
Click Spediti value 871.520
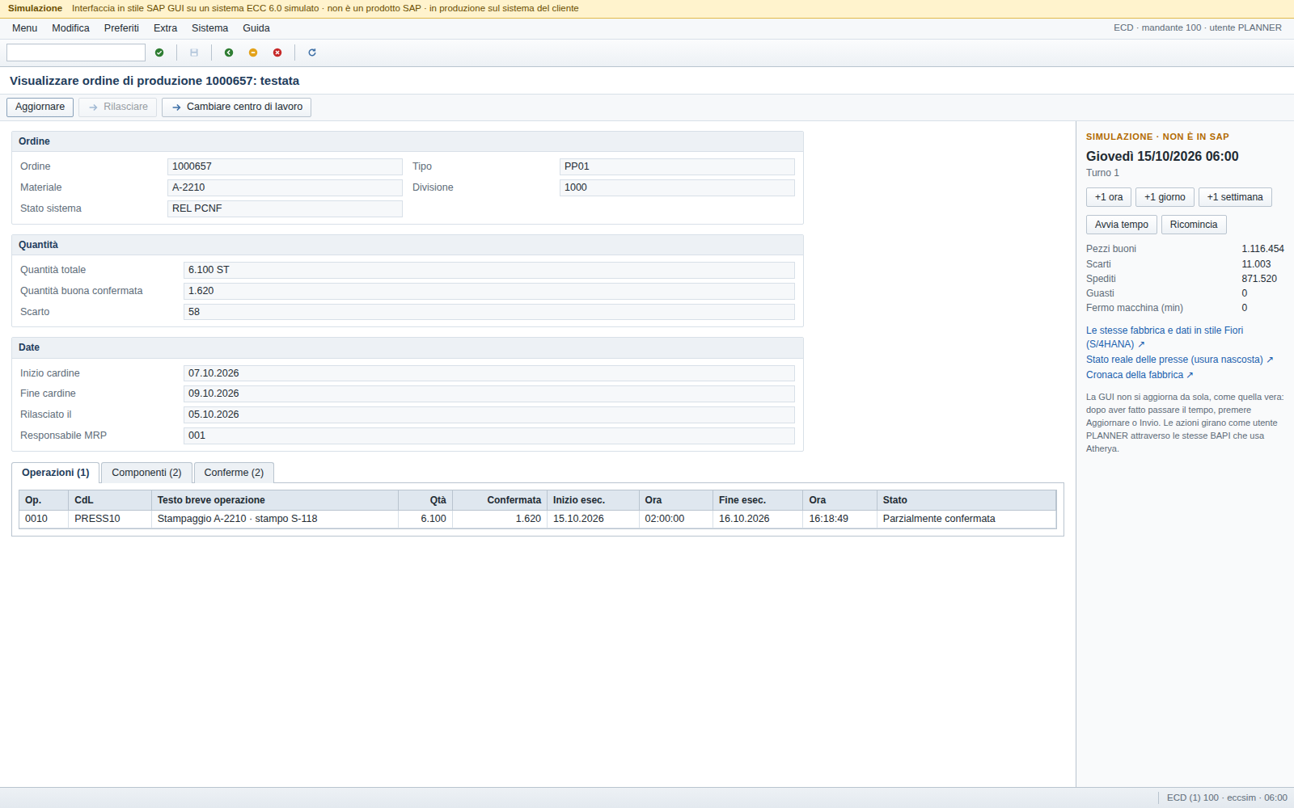click(1259, 279)
